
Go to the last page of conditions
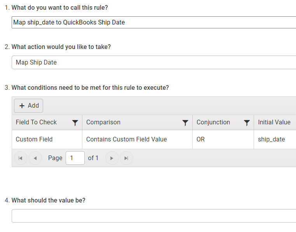click(x=127, y=158)
